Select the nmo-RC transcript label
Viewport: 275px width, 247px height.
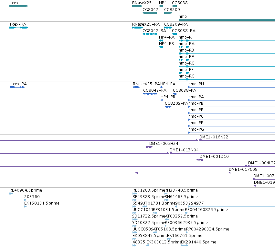186,63
